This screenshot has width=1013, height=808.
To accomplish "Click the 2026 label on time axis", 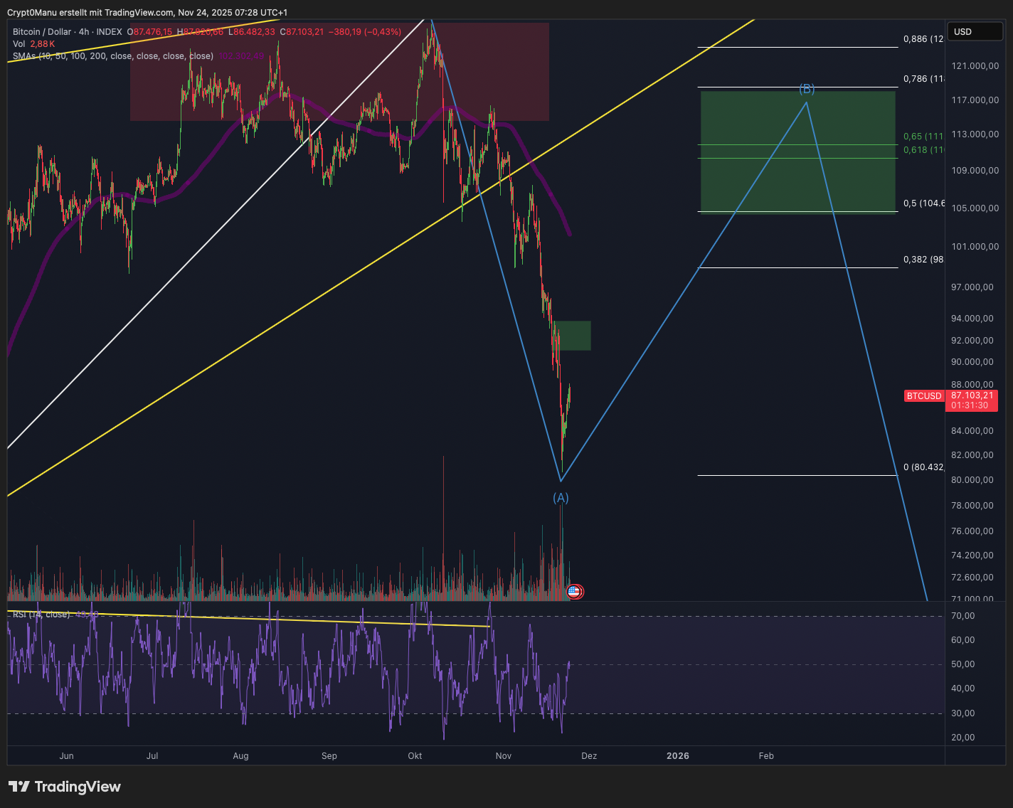I will click(x=677, y=756).
